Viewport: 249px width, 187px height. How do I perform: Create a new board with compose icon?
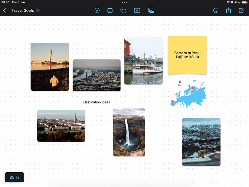pyautogui.click(x=241, y=11)
